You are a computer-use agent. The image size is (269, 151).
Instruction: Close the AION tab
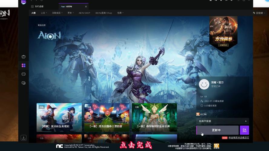(86, 6)
